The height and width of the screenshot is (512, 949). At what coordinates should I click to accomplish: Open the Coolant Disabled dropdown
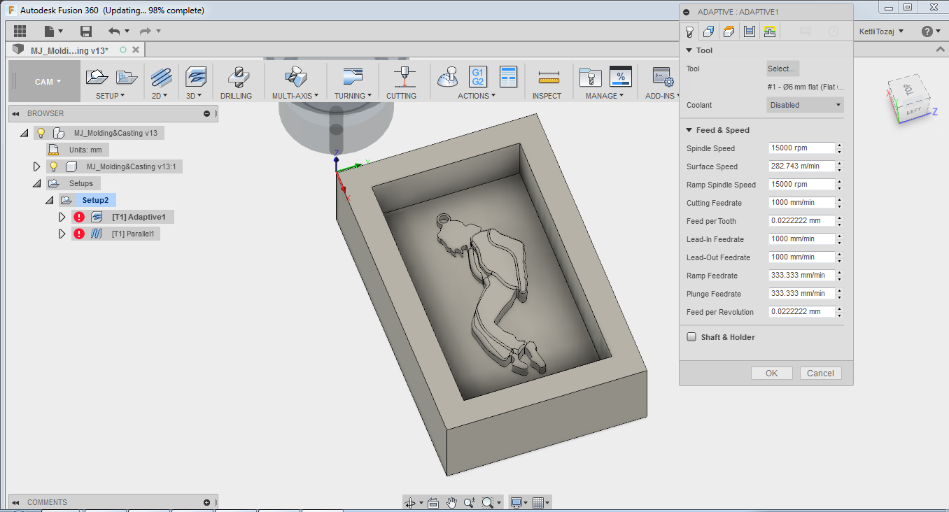(805, 105)
